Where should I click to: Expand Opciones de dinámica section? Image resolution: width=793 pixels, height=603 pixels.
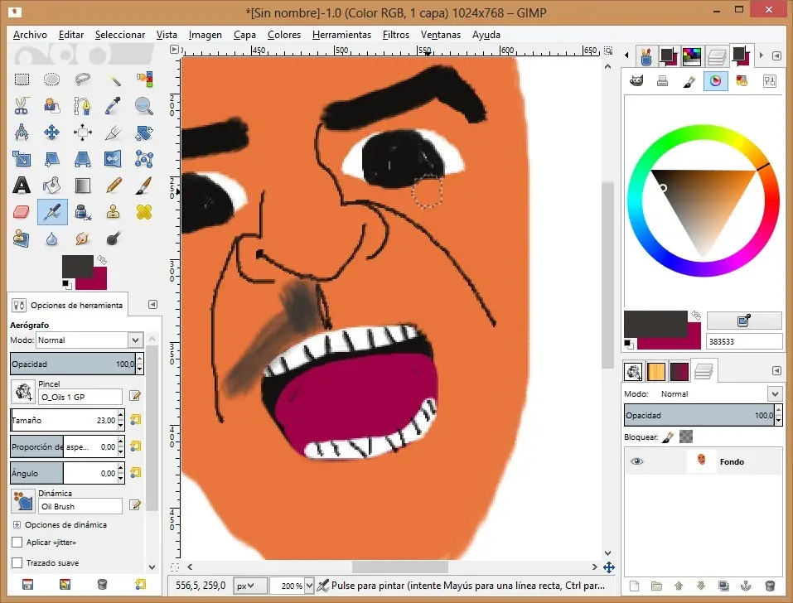pos(17,524)
